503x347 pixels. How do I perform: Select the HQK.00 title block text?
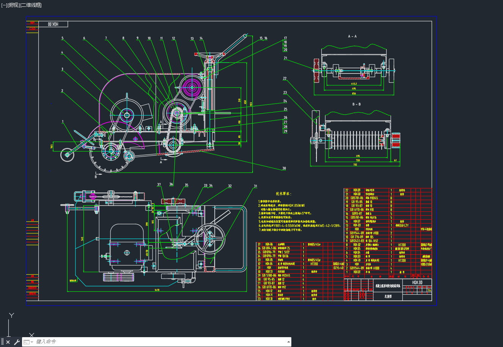coord(417,282)
